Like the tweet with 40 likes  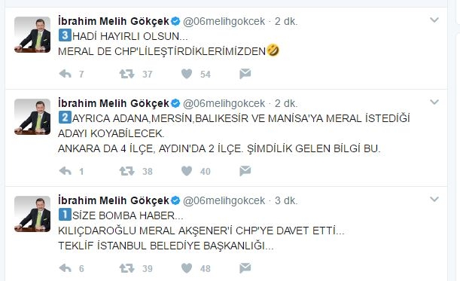coord(187,171)
